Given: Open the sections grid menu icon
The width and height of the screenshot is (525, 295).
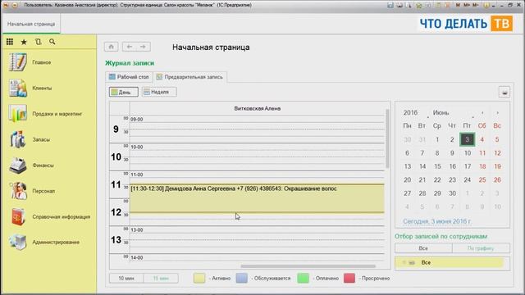Looking at the screenshot, I should coord(10,42).
